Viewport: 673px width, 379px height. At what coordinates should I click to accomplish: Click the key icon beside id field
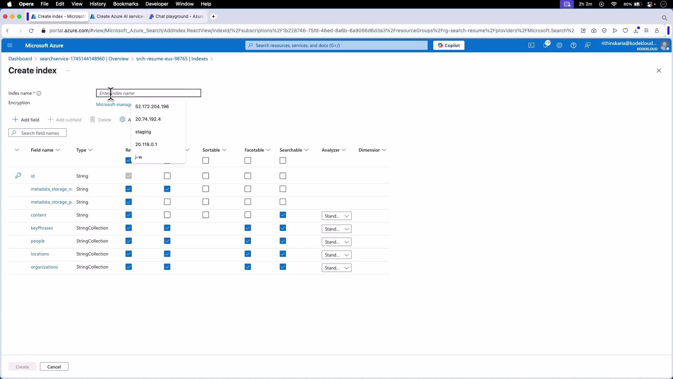[x=18, y=175]
